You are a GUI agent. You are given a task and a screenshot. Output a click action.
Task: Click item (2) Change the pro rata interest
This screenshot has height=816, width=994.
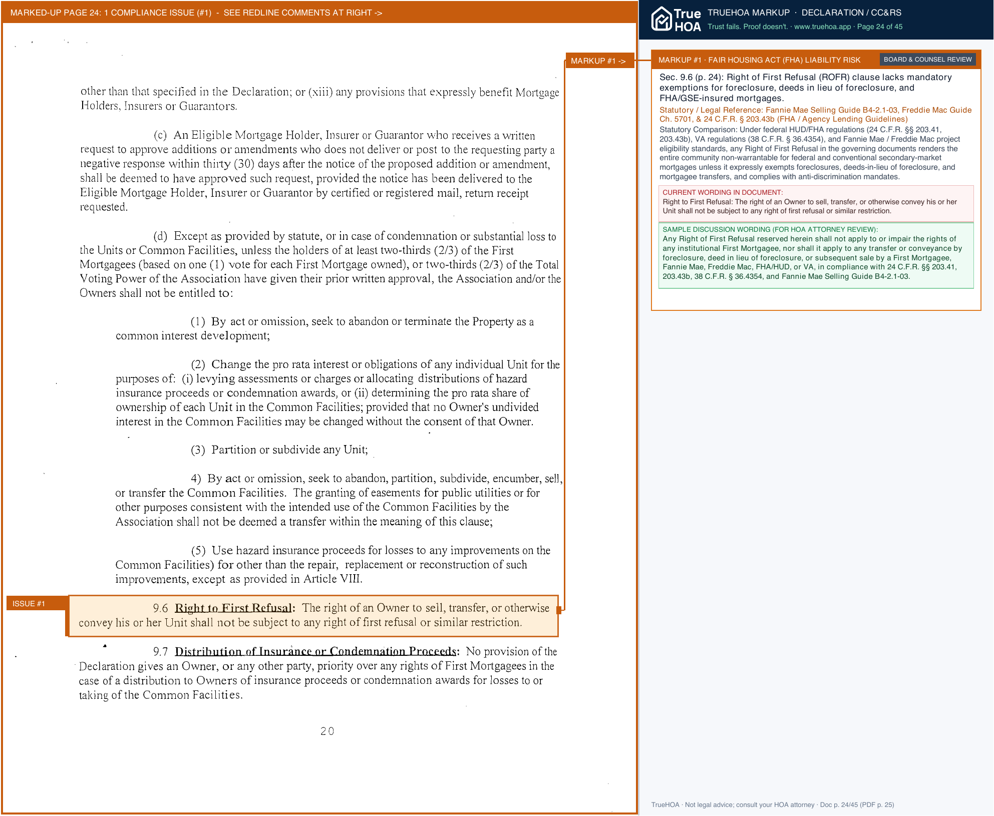[338, 393]
